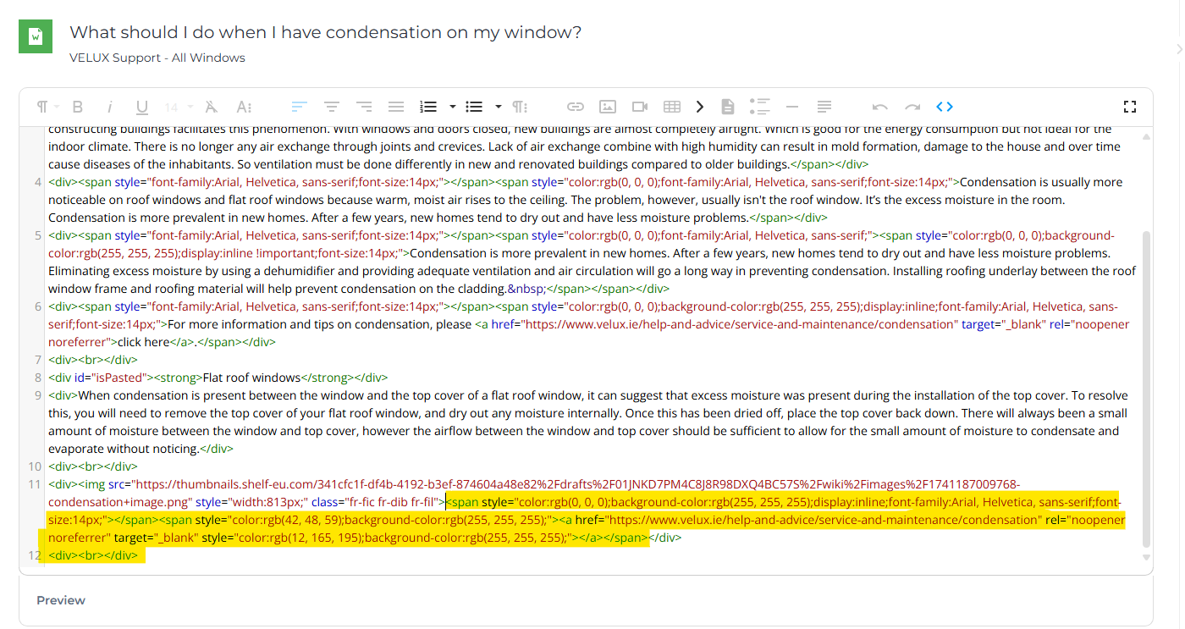Click the Preview section header
This screenshot has width=1185, height=629.
tap(61, 600)
